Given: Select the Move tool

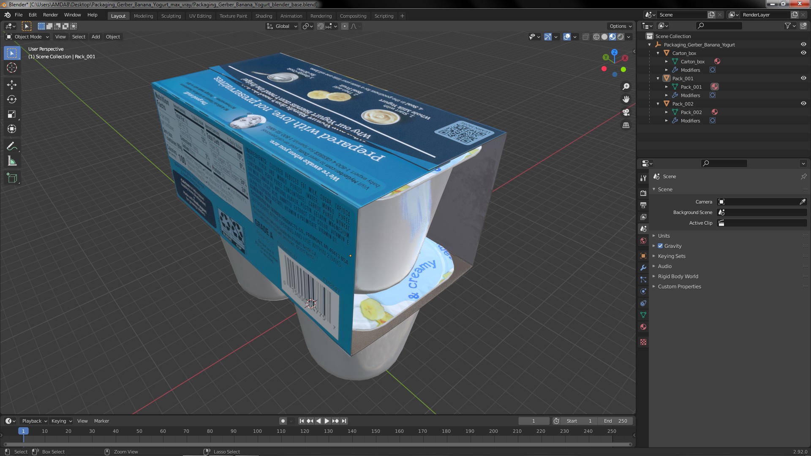Looking at the screenshot, I should click(12, 84).
